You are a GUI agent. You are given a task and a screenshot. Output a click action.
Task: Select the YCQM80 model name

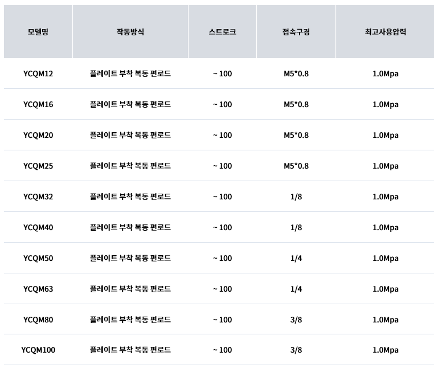38,320
